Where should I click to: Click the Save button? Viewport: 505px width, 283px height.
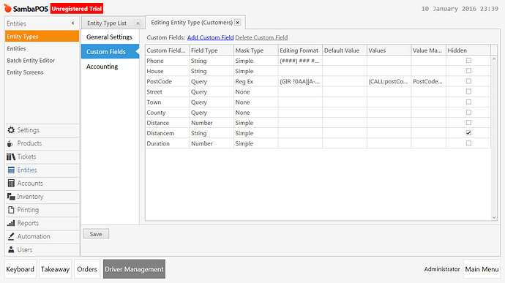coord(96,234)
